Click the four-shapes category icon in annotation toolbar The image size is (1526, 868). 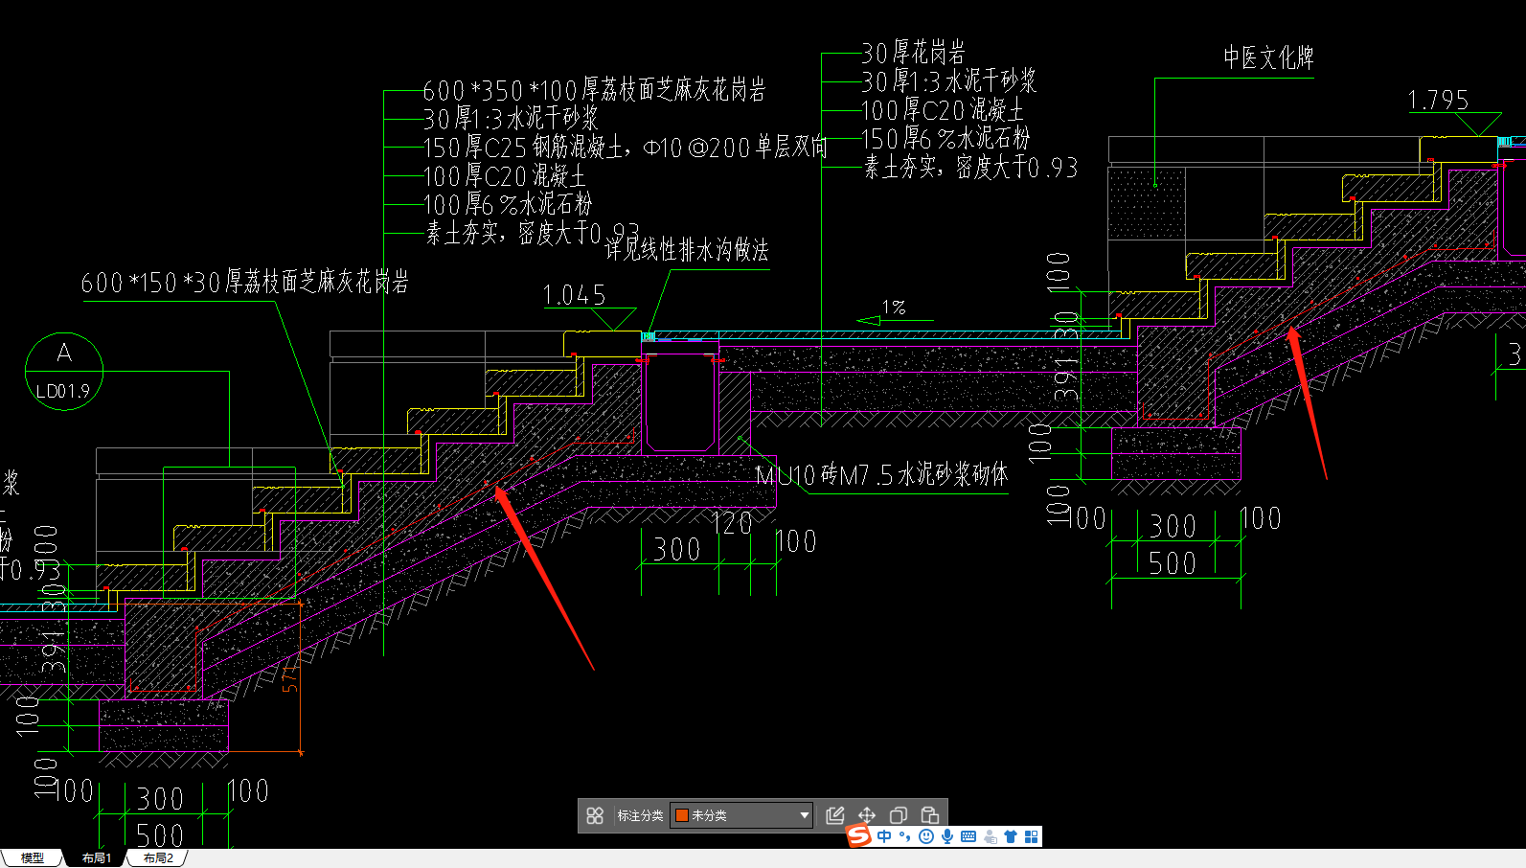pyautogui.click(x=595, y=815)
